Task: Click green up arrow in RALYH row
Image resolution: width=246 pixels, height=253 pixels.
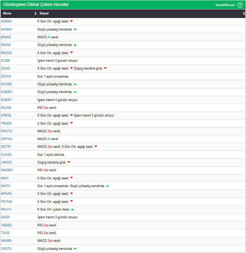Action: coord(73,209)
